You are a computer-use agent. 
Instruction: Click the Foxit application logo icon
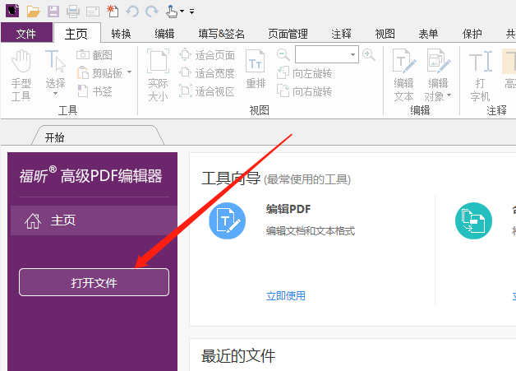(x=12, y=11)
